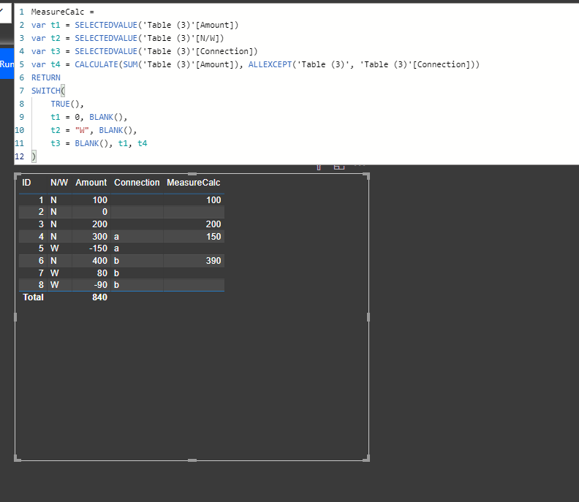This screenshot has width=579, height=502.
Task: Click line number 5 in the editor gutter
Action: [x=22, y=64]
